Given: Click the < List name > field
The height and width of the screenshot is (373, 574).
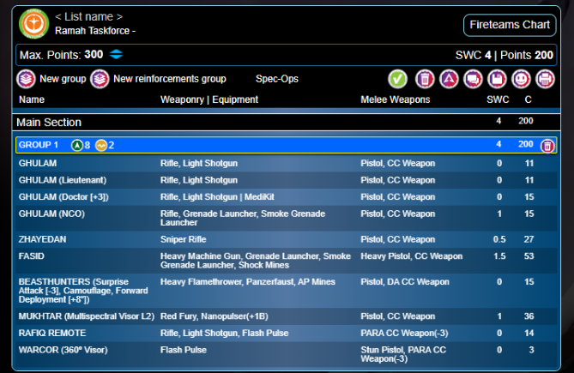Looking at the screenshot, I should [x=88, y=16].
